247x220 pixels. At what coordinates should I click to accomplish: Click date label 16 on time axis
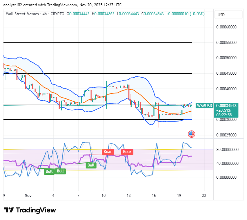pyautogui.click(x=154, y=196)
